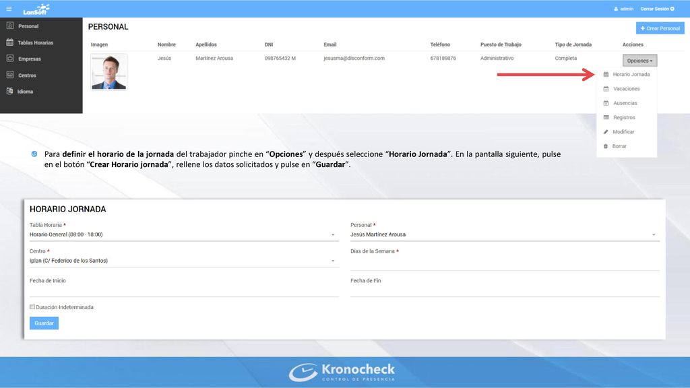Click the Email column header

click(330, 44)
